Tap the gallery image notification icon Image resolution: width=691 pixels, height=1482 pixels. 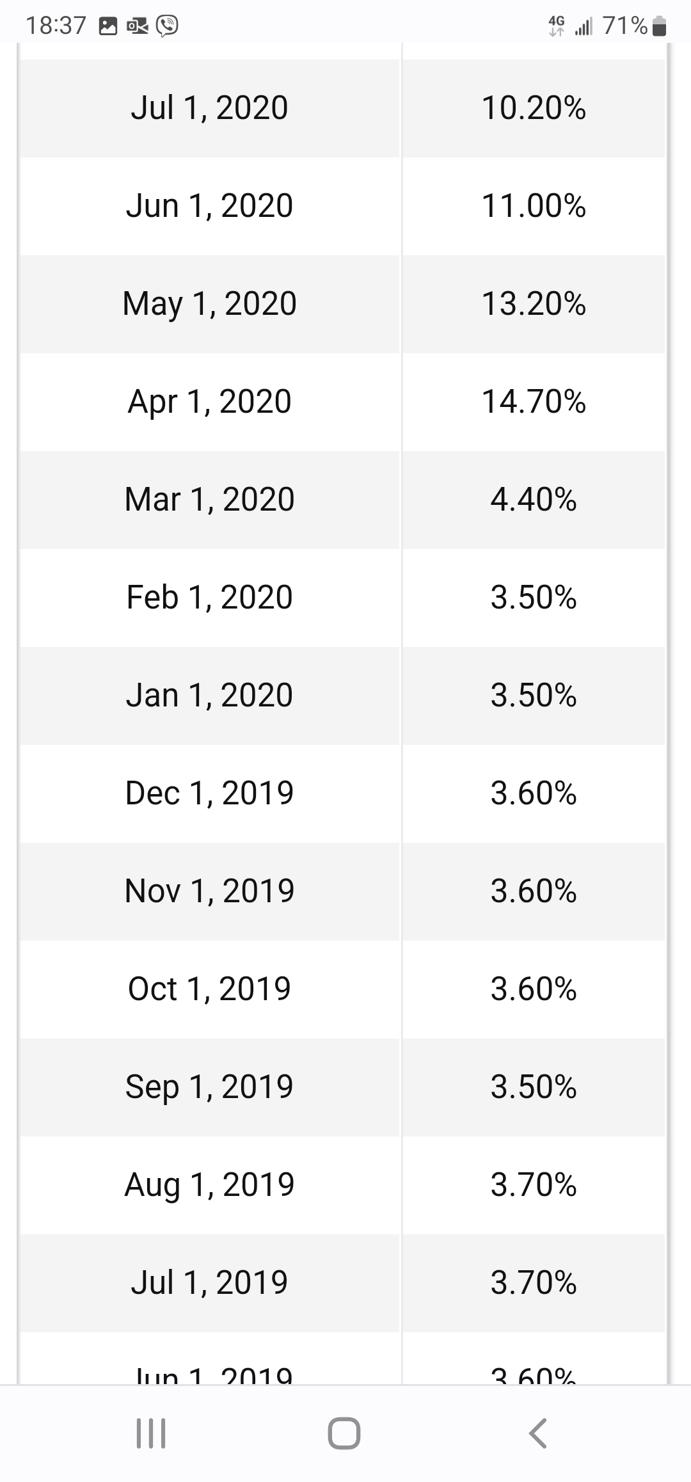[108, 26]
